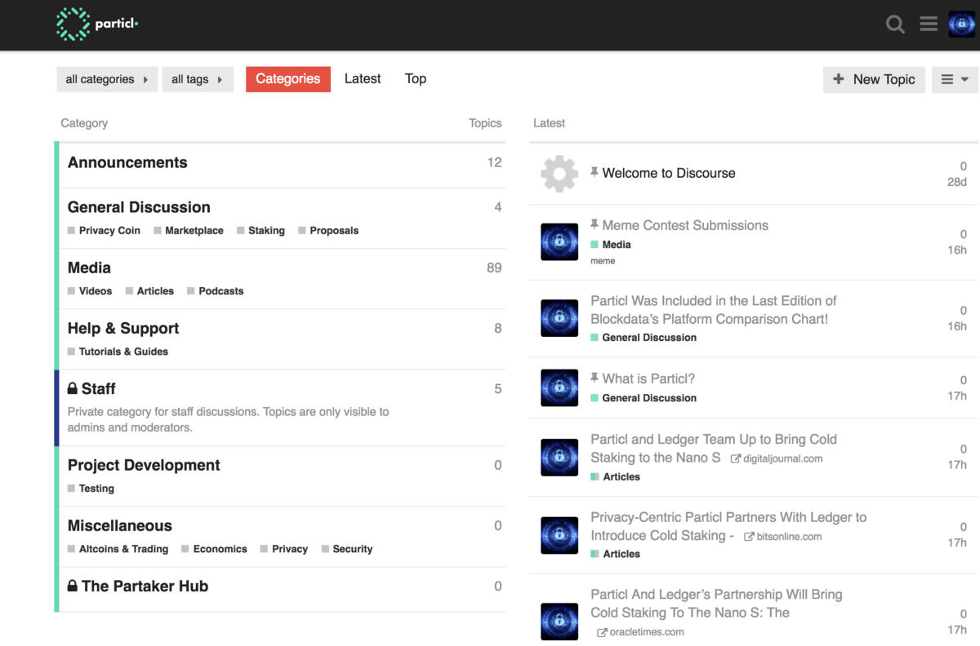
Task: Open the Media category heading
Action: [x=89, y=268]
